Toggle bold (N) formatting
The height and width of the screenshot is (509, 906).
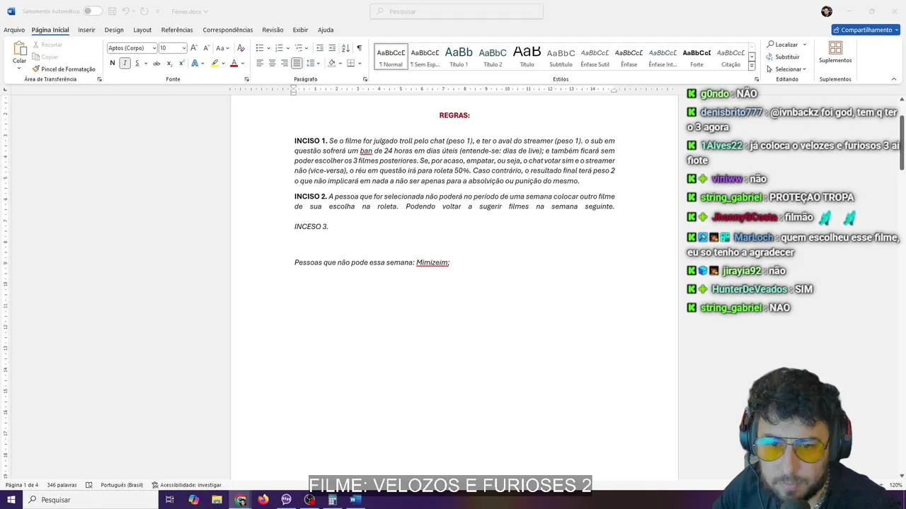tap(112, 63)
